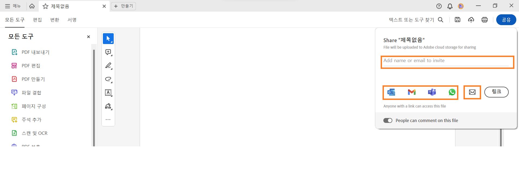Pick the highlighter pen tool
This screenshot has height=175, width=519.
[x=108, y=66]
